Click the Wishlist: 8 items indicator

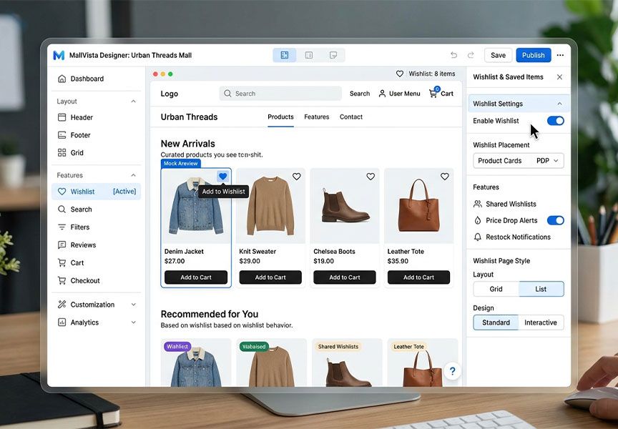[426, 74]
